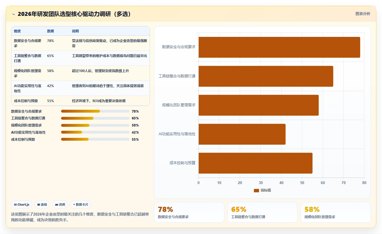Viewport: 382px width, 234px height.
Task: Click the summary paragraph starting 这张图展示了
Action: pyautogui.click(x=80, y=217)
